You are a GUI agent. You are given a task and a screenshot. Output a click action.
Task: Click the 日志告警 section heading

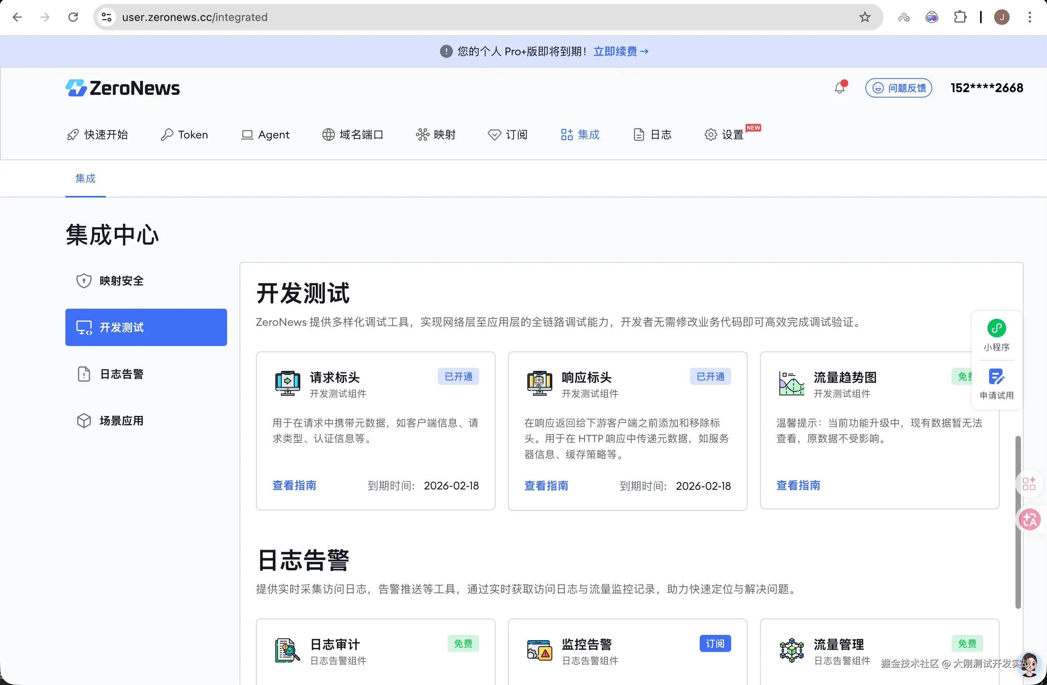303,560
